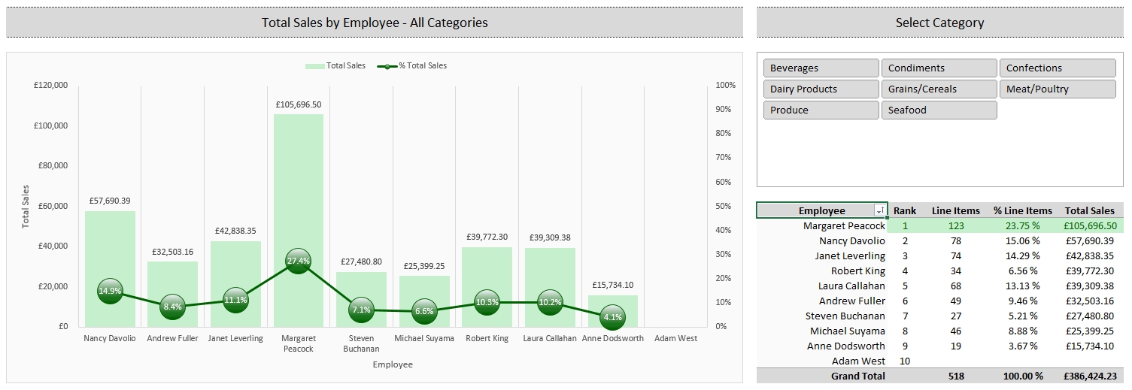1132x390 pixels.
Task: Click the % Total Sales legend item
Action: pos(414,66)
